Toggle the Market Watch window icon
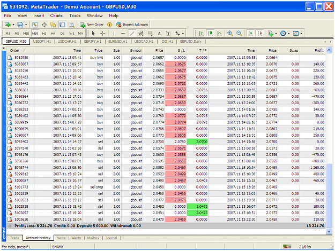 click(x=35, y=25)
